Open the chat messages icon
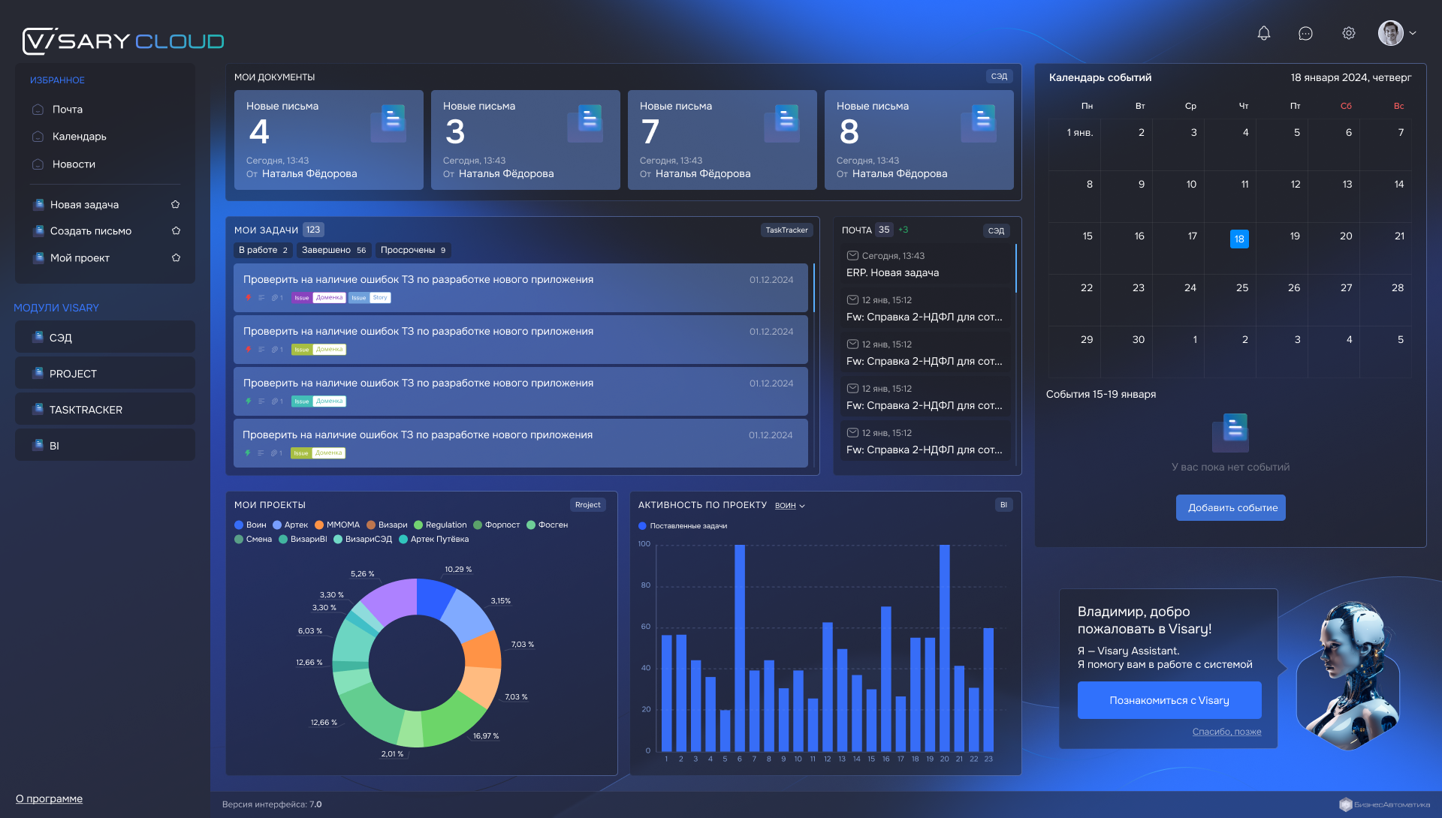This screenshot has width=1442, height=818. [x=1305, y=33]
